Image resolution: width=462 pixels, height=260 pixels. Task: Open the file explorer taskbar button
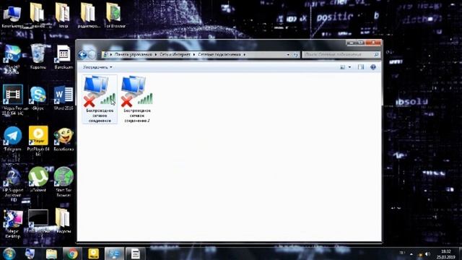click(x=51, y=253)
